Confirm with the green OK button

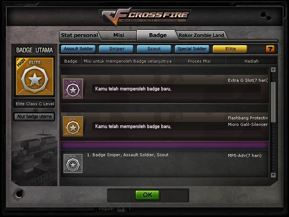pos(148,195)
